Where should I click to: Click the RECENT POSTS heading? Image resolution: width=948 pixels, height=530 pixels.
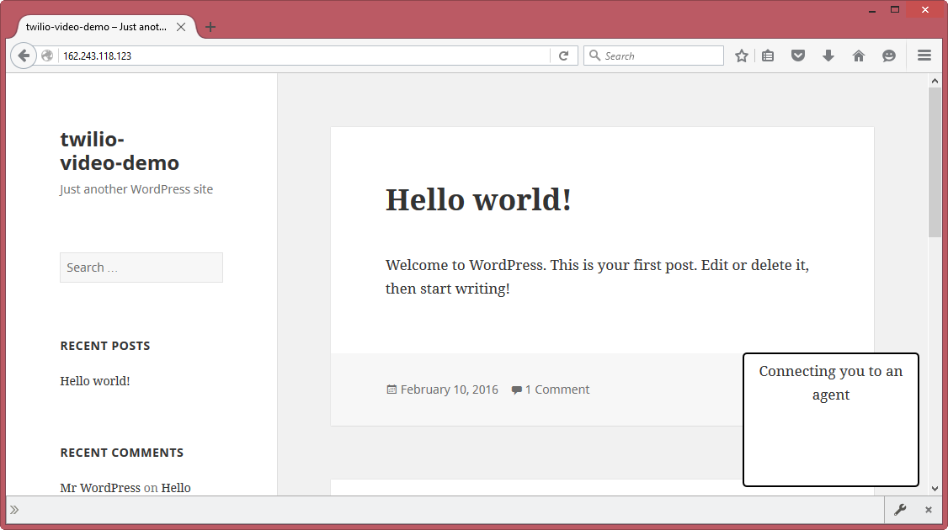coord(105,346)
